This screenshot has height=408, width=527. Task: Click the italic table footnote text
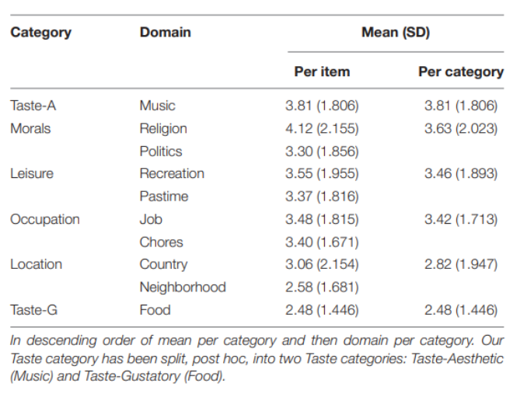(x=257, y=358)
